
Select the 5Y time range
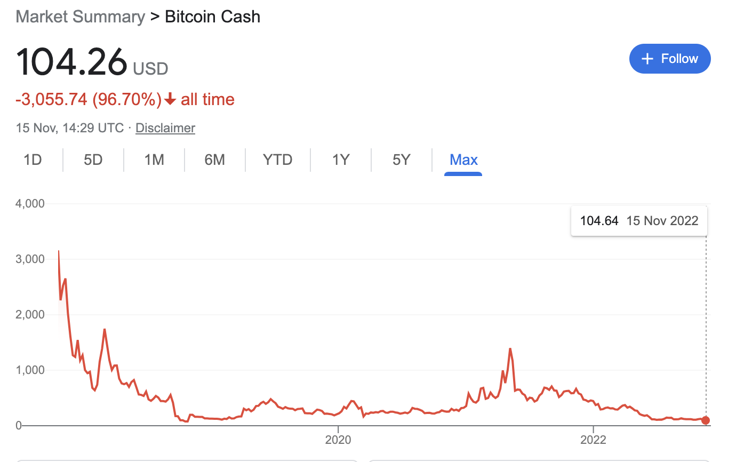pos(401,160)
